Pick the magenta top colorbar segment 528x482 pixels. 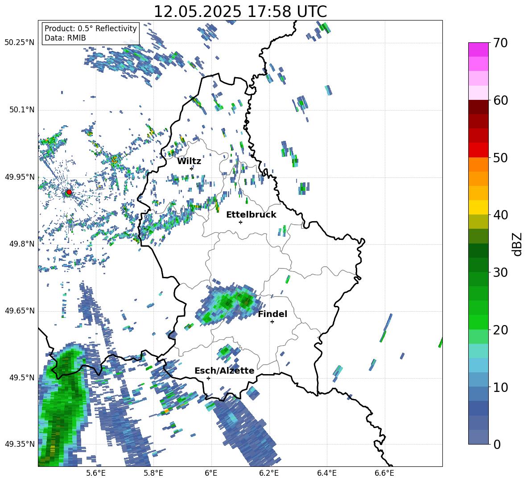tap(478, 49)
